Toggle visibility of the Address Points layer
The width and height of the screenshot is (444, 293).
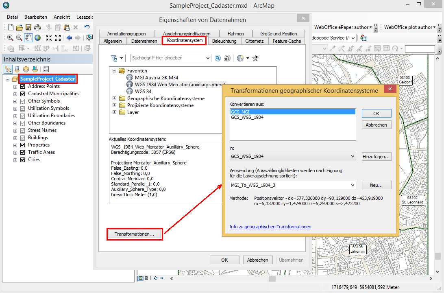pos(22,86)
